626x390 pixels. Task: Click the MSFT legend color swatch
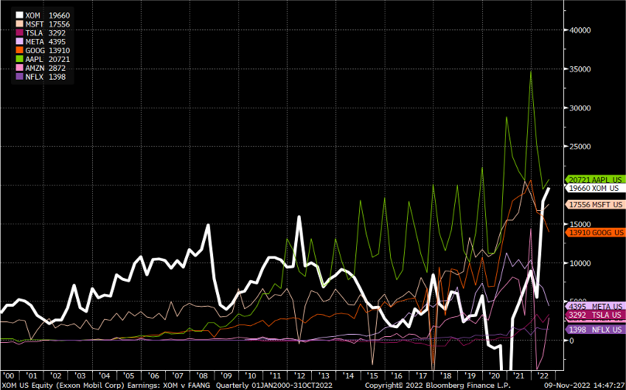(x=19, y=24)
